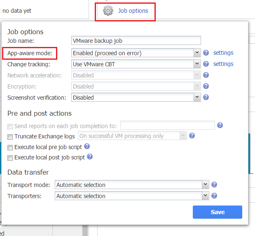The width and height of the screenshot is (255, 236).
Task: Click the Job options gear icon
Action: (x=108, y=11)
